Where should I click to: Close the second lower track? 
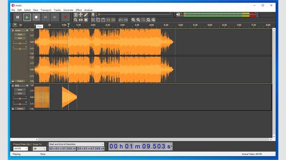(13, 86)
